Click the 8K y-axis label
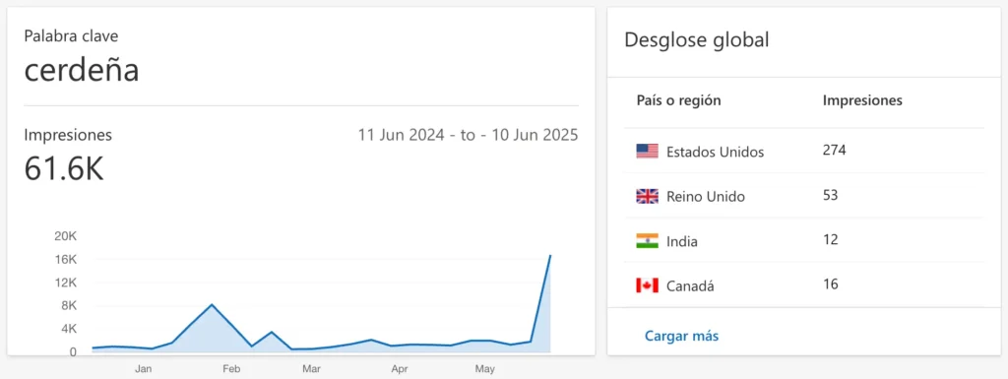 tap(69, 306)
